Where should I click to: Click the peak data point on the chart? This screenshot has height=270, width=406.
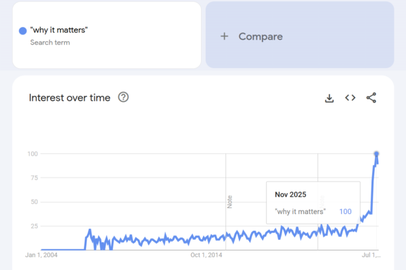point(376,154)
